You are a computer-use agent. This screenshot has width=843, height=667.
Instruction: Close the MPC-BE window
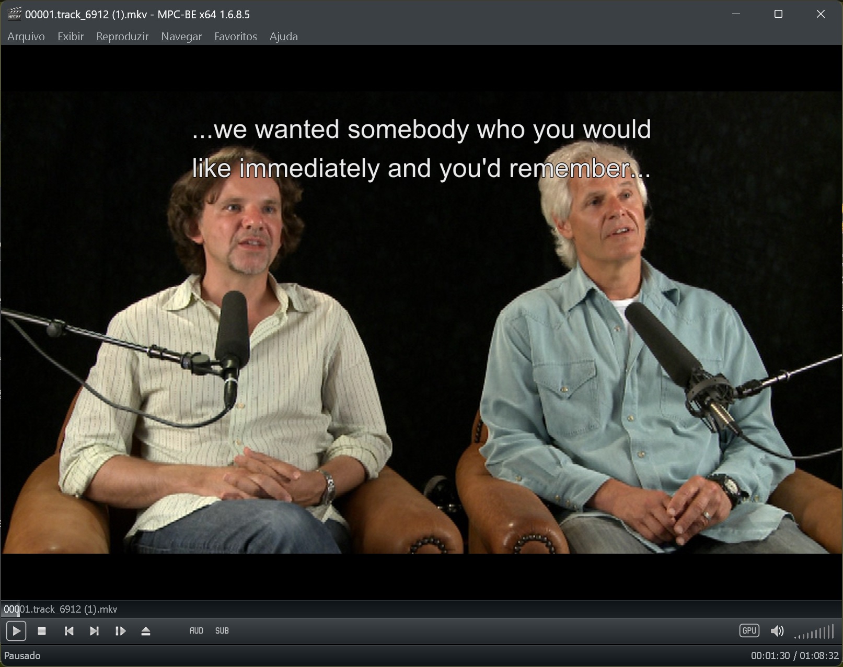point(821,14)
